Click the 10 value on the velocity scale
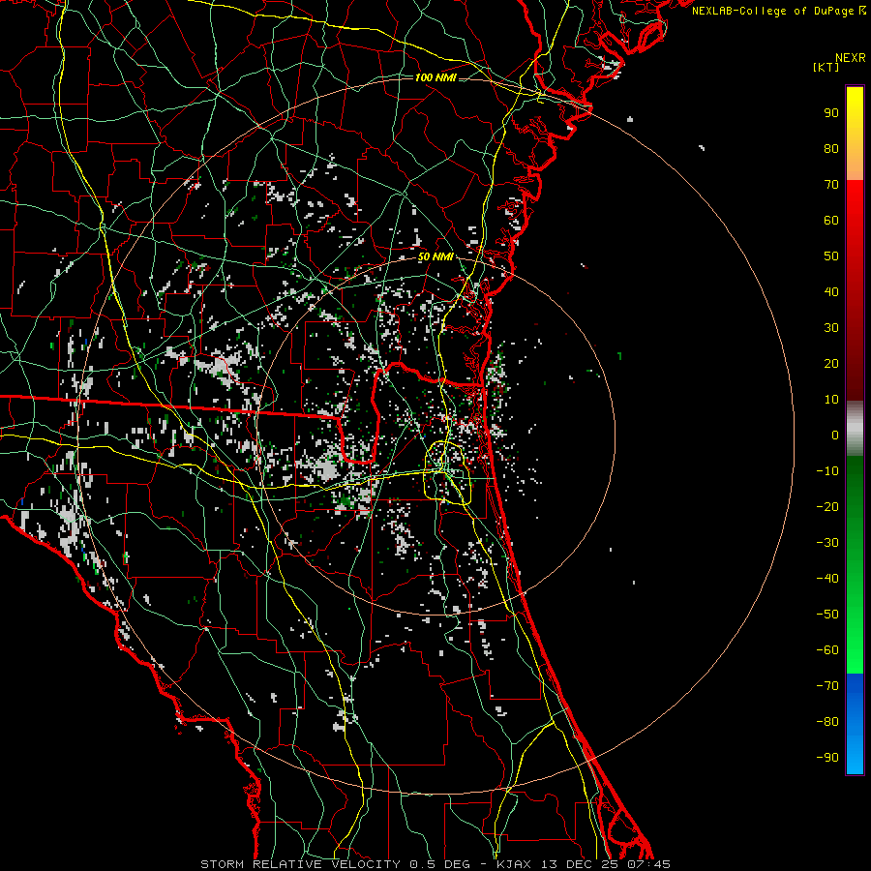 [x=831, y=400]
